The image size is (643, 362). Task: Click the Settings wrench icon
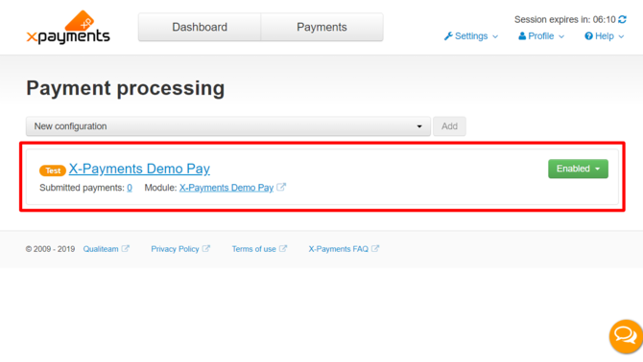point(448,36)
